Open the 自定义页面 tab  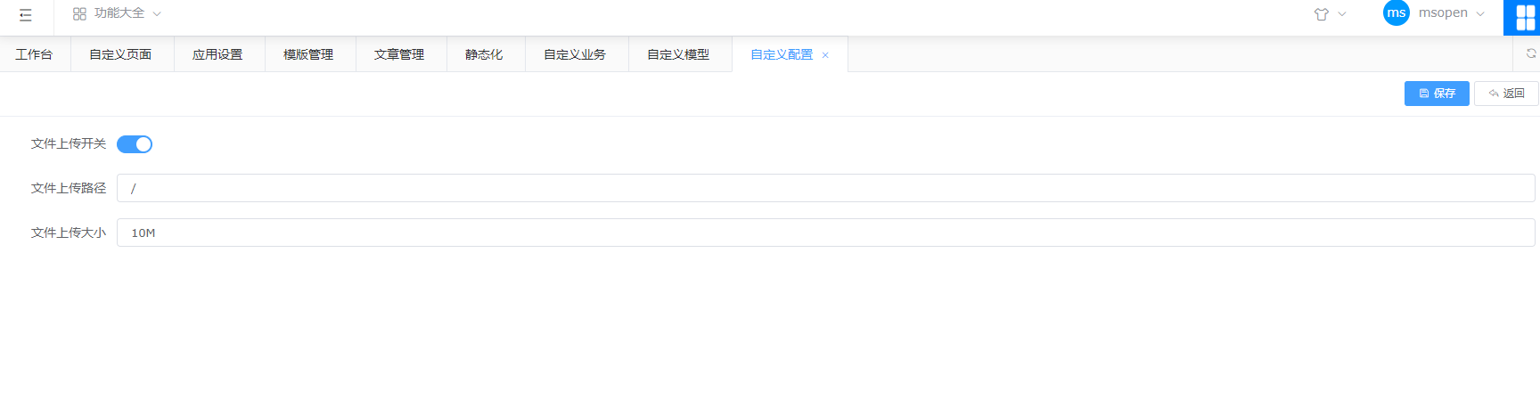120,54
